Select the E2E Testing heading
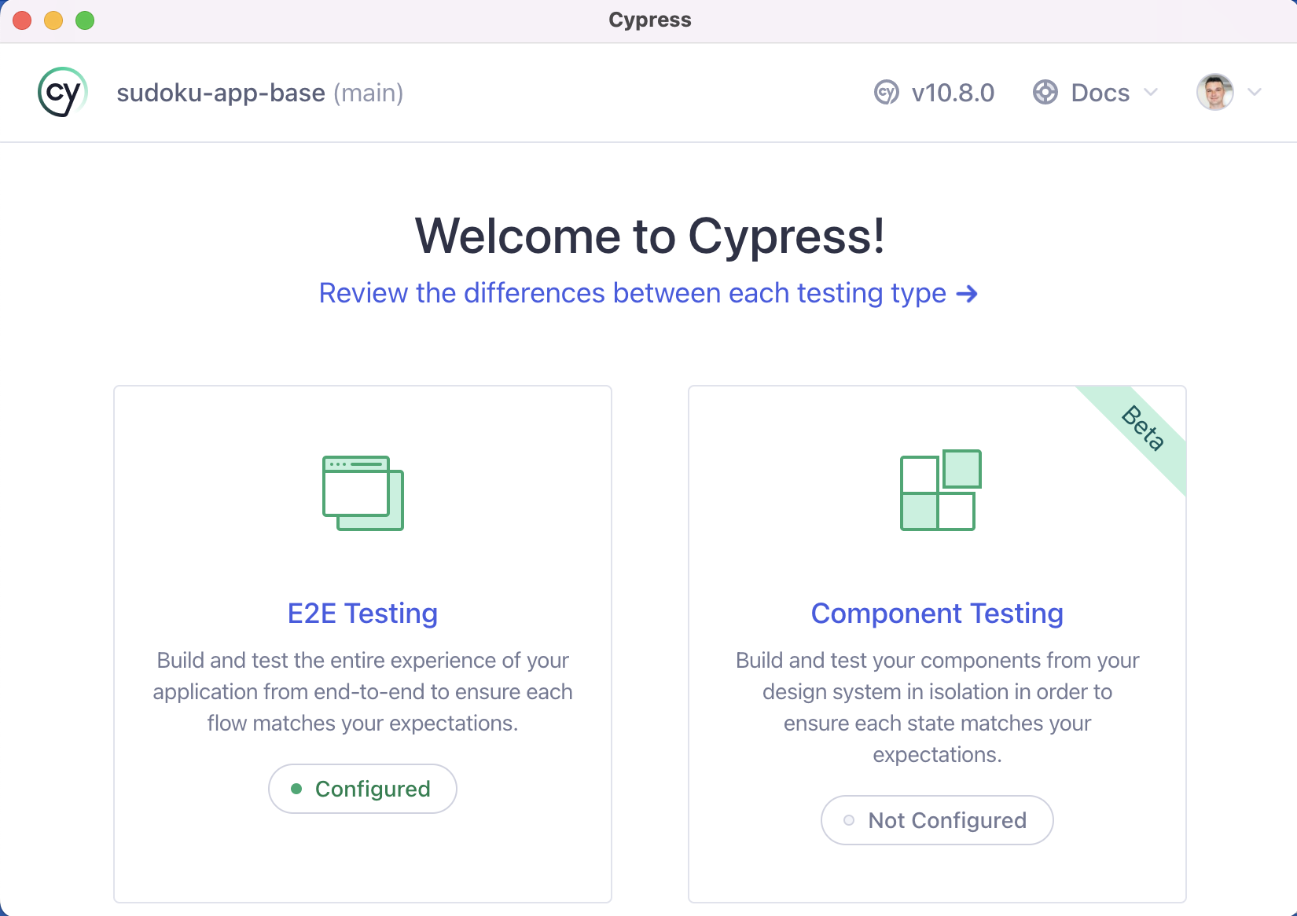 click(362, 613)
